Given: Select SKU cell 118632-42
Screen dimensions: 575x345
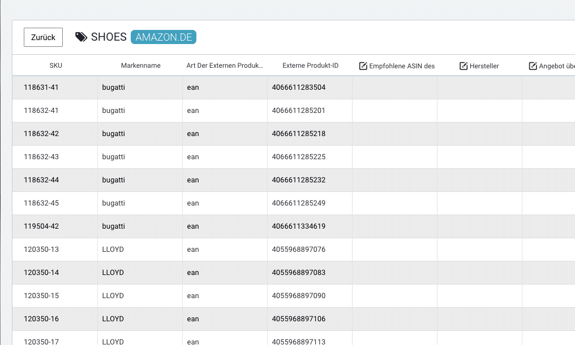Looking at the screenshot, I should coord(41,134).
